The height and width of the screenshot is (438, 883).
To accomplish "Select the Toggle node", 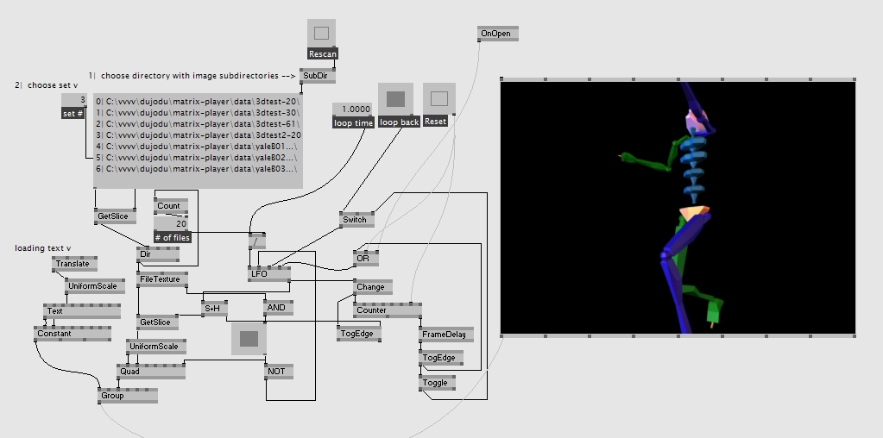I will pos(436,382).
